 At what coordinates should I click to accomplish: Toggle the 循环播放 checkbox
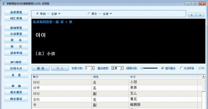coord(163,68)
